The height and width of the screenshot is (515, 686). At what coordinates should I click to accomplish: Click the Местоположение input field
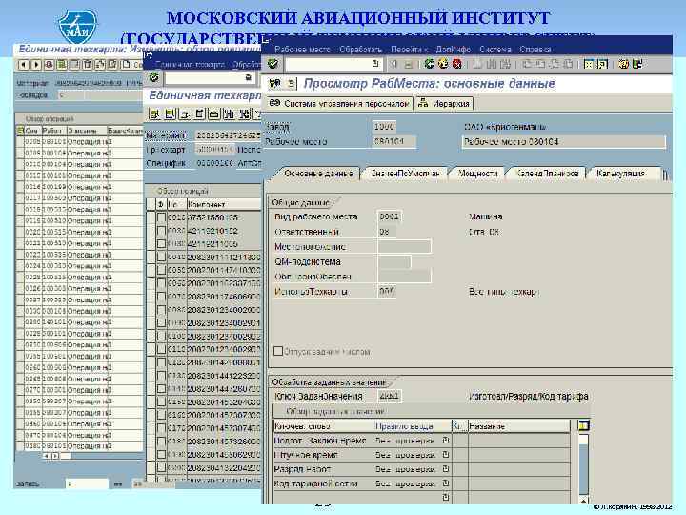coord(404,247)
